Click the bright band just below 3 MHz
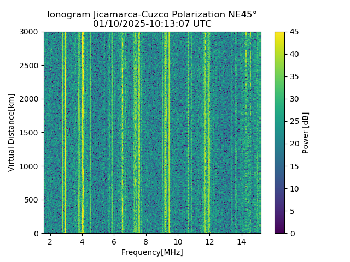The image size is (350, 262). point(64,133)
